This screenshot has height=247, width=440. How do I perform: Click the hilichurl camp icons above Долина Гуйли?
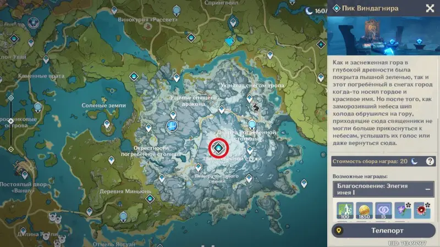click(54, 217)
